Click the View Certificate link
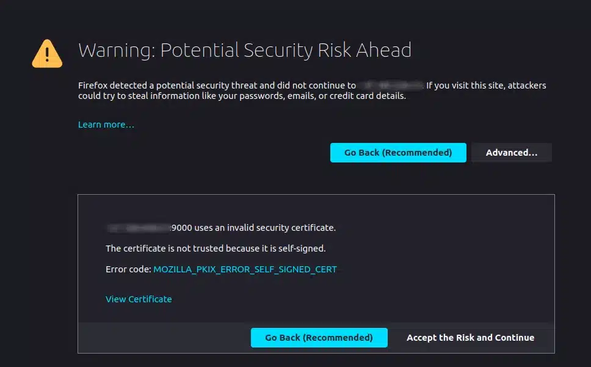This screenshot has height=367, width=591. (139, 299)
